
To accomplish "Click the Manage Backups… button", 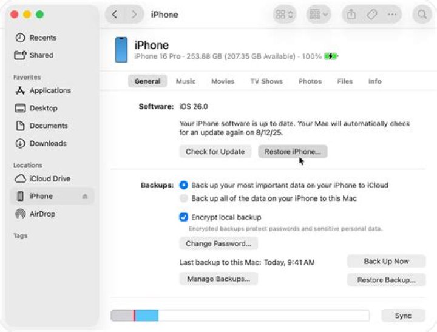I will pos(218,279).
